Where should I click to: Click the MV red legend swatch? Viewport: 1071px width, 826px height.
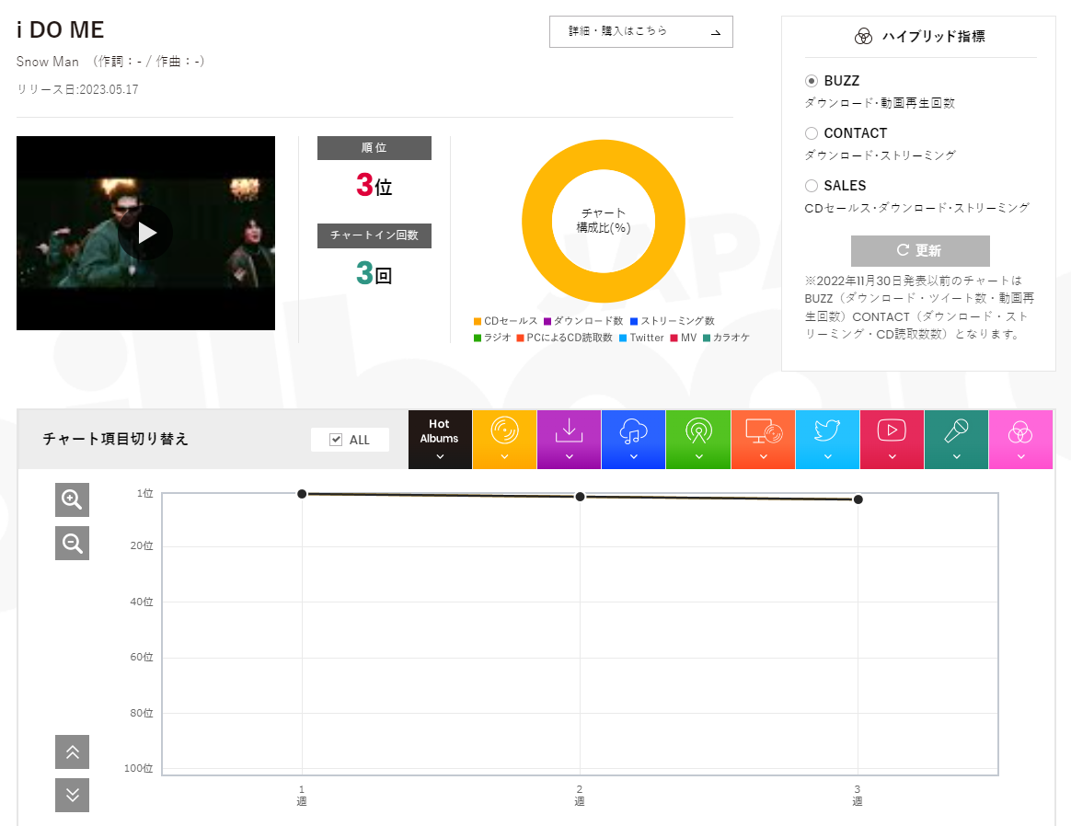[x=674, y=338]
